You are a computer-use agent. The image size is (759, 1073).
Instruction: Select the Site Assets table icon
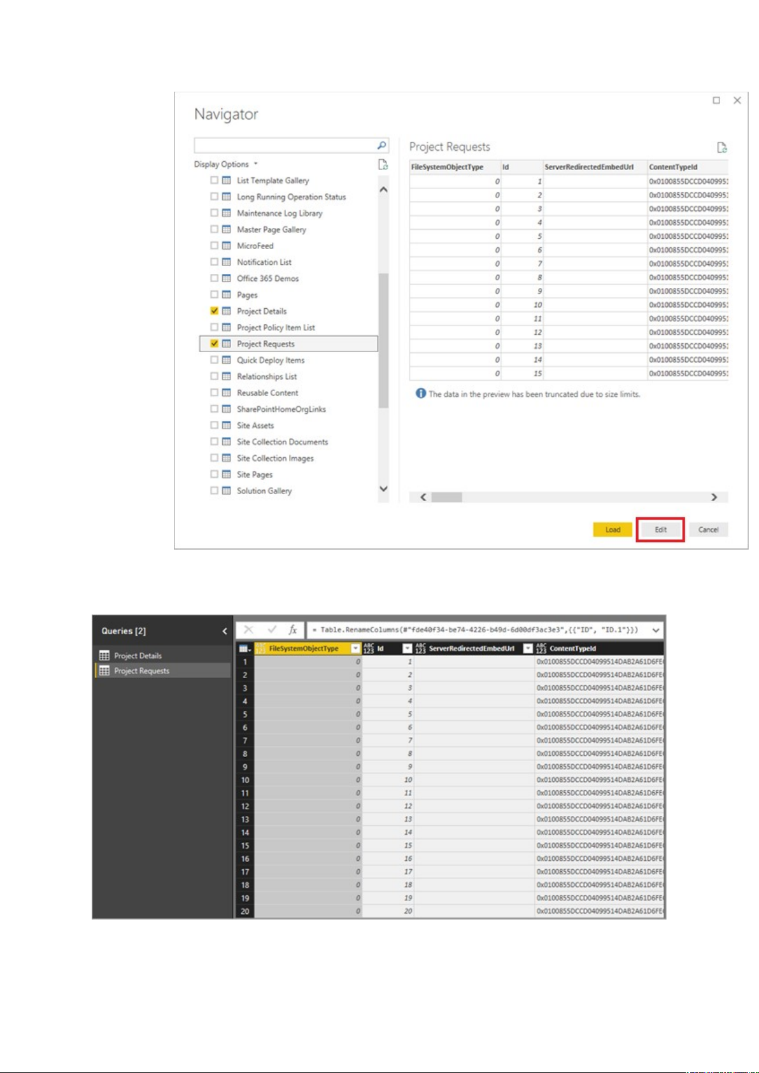coord(226,425)
